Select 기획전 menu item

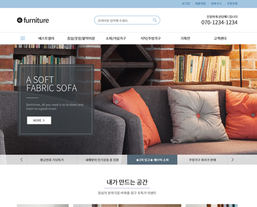[185, 38]
